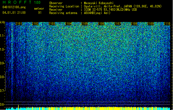Image resolution: width=173 pixels, height=110 pixels.
Task: Click the Receiver label
Action: coord(56,10)
